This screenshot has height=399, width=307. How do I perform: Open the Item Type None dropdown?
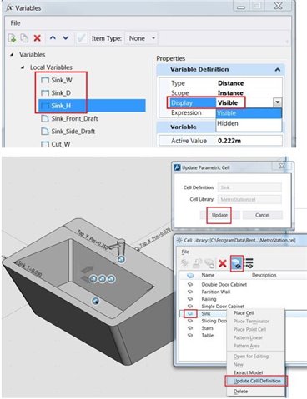point(142,38)
